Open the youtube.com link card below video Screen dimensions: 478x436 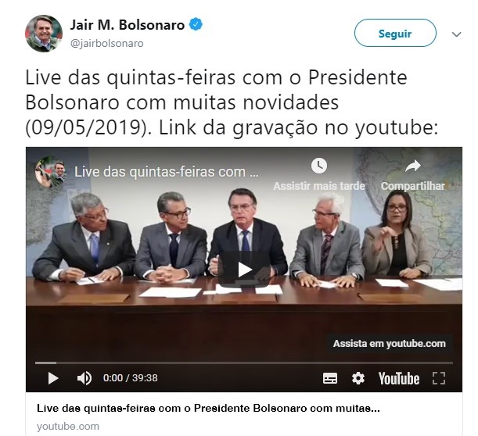click(244, 416)
